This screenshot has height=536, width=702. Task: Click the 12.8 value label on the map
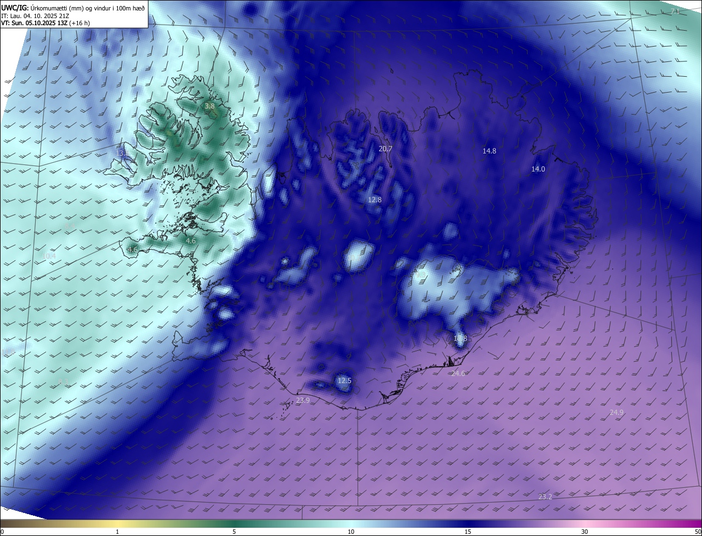[x=375, y=200]
